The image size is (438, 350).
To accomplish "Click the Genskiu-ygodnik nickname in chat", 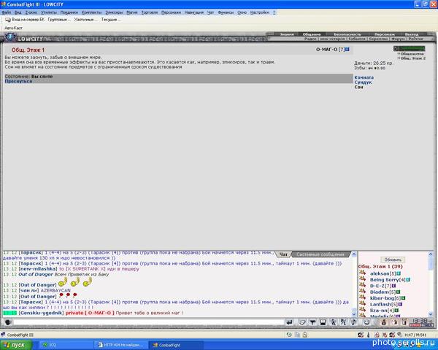I will (x=42, y=313).
